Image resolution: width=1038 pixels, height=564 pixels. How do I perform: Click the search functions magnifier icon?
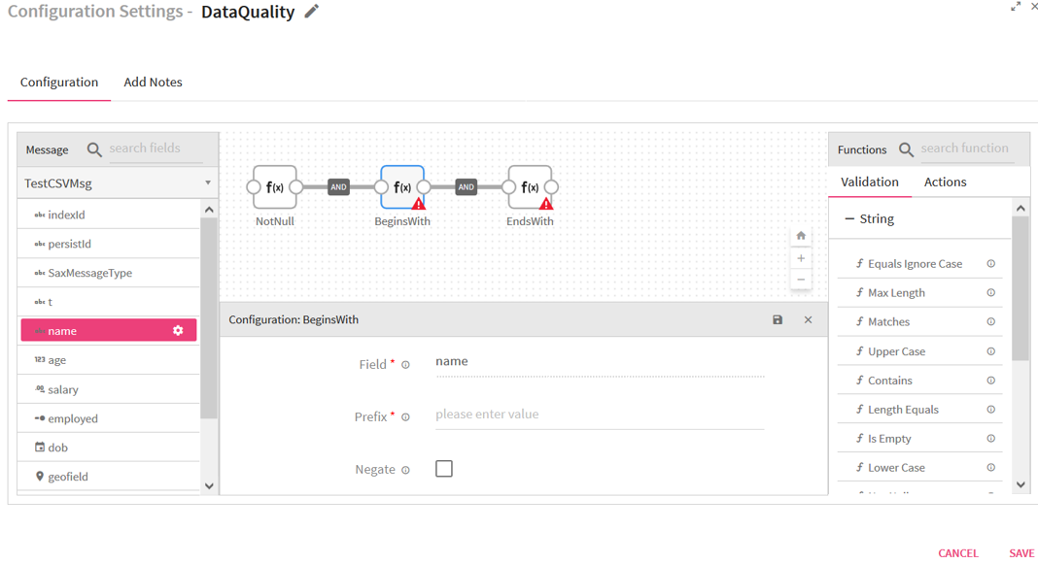906,150
